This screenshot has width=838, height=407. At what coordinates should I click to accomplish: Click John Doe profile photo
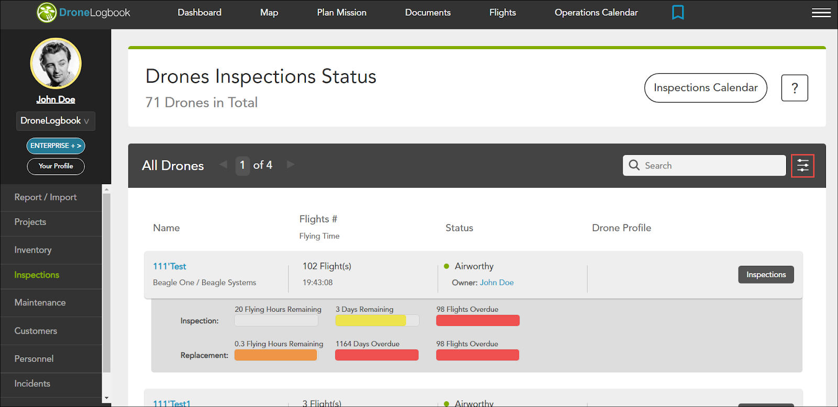click(x=56, y=63)
